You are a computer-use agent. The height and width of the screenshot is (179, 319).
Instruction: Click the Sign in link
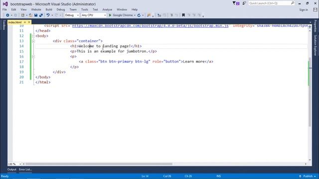[304, 9]
